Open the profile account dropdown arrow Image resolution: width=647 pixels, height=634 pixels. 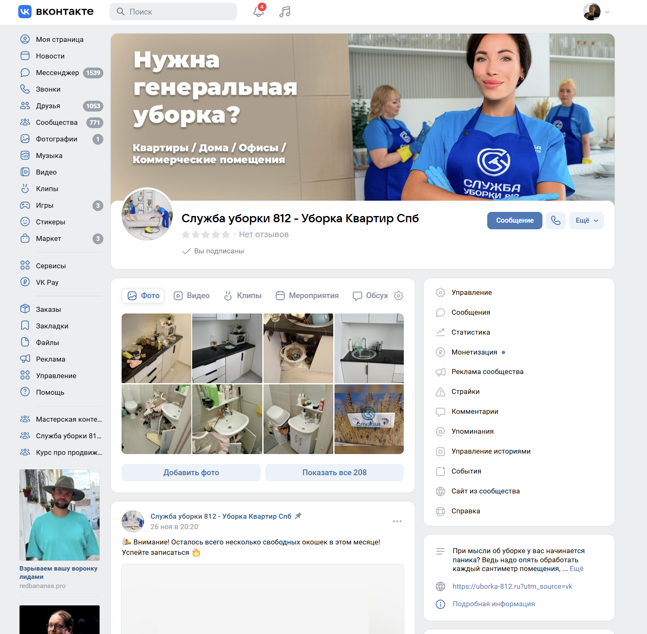(x=607, y=12)
